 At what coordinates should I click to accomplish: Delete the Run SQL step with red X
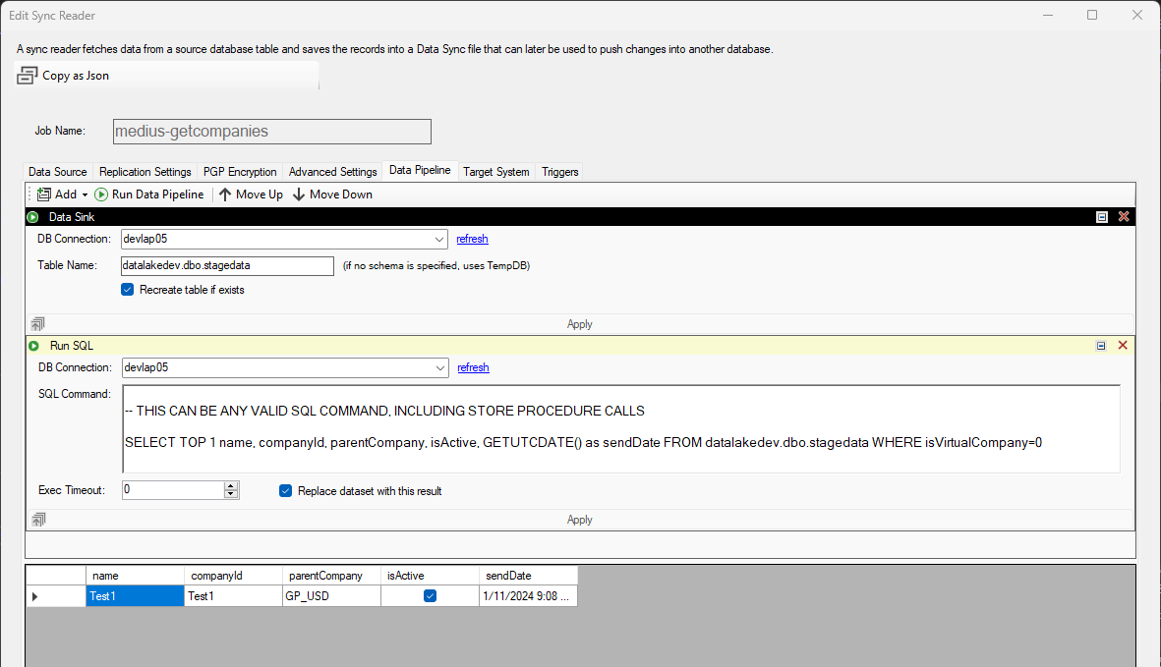pos(1123,346)
